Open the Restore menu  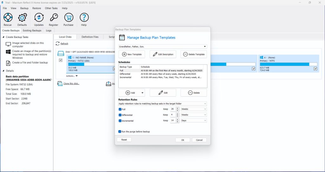(x=37, y=8)
